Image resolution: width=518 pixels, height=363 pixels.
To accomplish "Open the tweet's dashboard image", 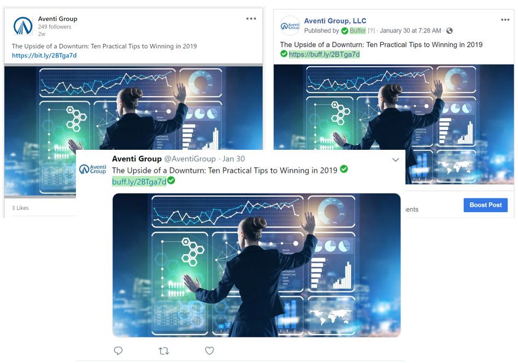I will 256,265.
